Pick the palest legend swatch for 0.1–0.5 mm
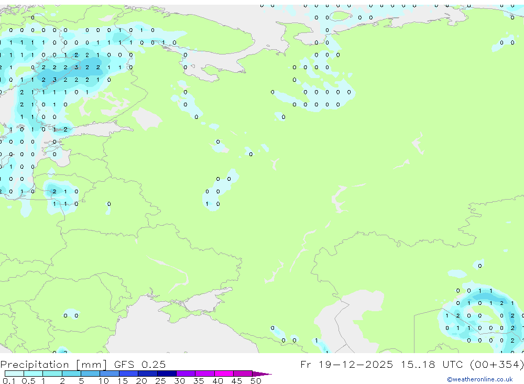This screenshot has width=524, height=384. (14, 374)
